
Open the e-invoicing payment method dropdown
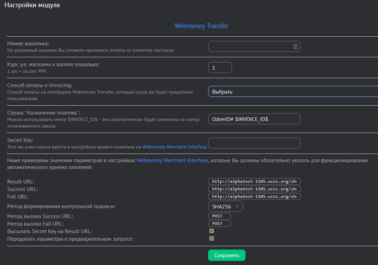[x=293, y=92]
